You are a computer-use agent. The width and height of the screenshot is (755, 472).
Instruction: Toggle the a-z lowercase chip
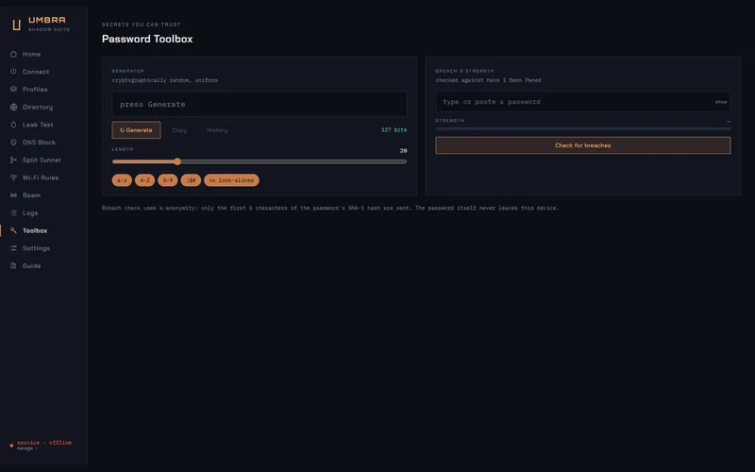[122, 180]
